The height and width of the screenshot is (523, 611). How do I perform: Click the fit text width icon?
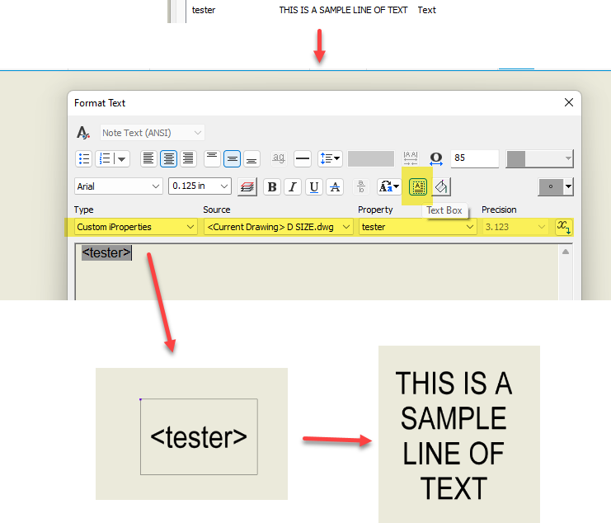click(411, 158)
